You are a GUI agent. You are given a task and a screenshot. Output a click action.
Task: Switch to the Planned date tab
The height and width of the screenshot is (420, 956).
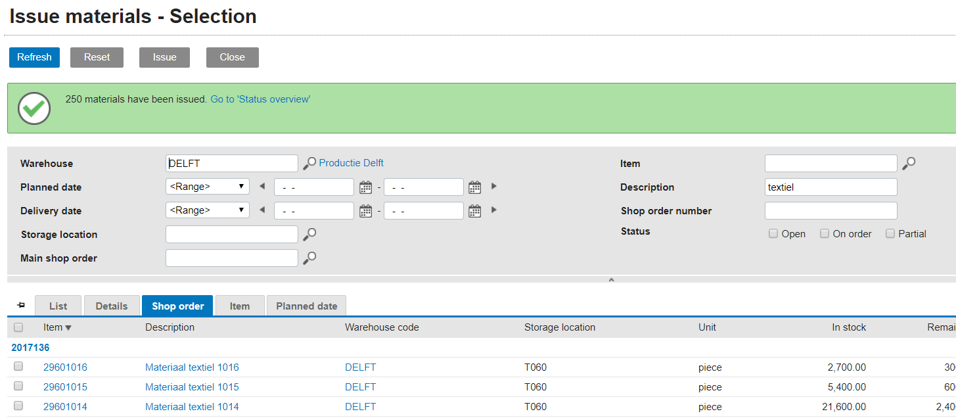tap(306, 306)
